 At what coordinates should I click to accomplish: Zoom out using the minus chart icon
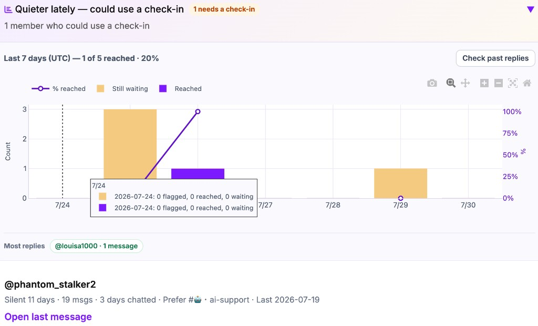click(499, 83)
